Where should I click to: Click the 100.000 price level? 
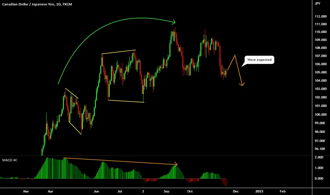click(320, 115)
